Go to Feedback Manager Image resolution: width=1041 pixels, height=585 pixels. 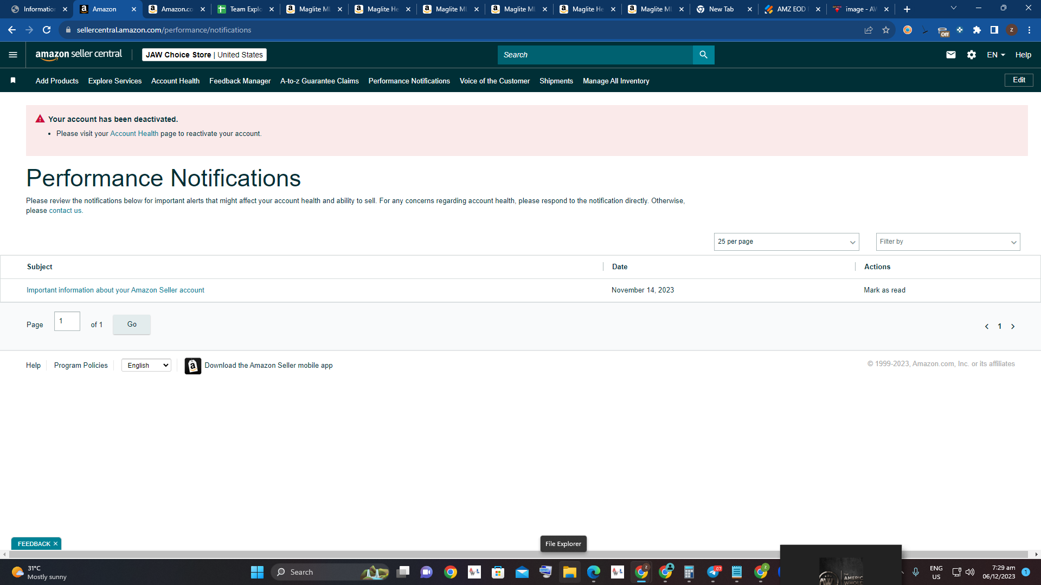click(x=240, y=81)
